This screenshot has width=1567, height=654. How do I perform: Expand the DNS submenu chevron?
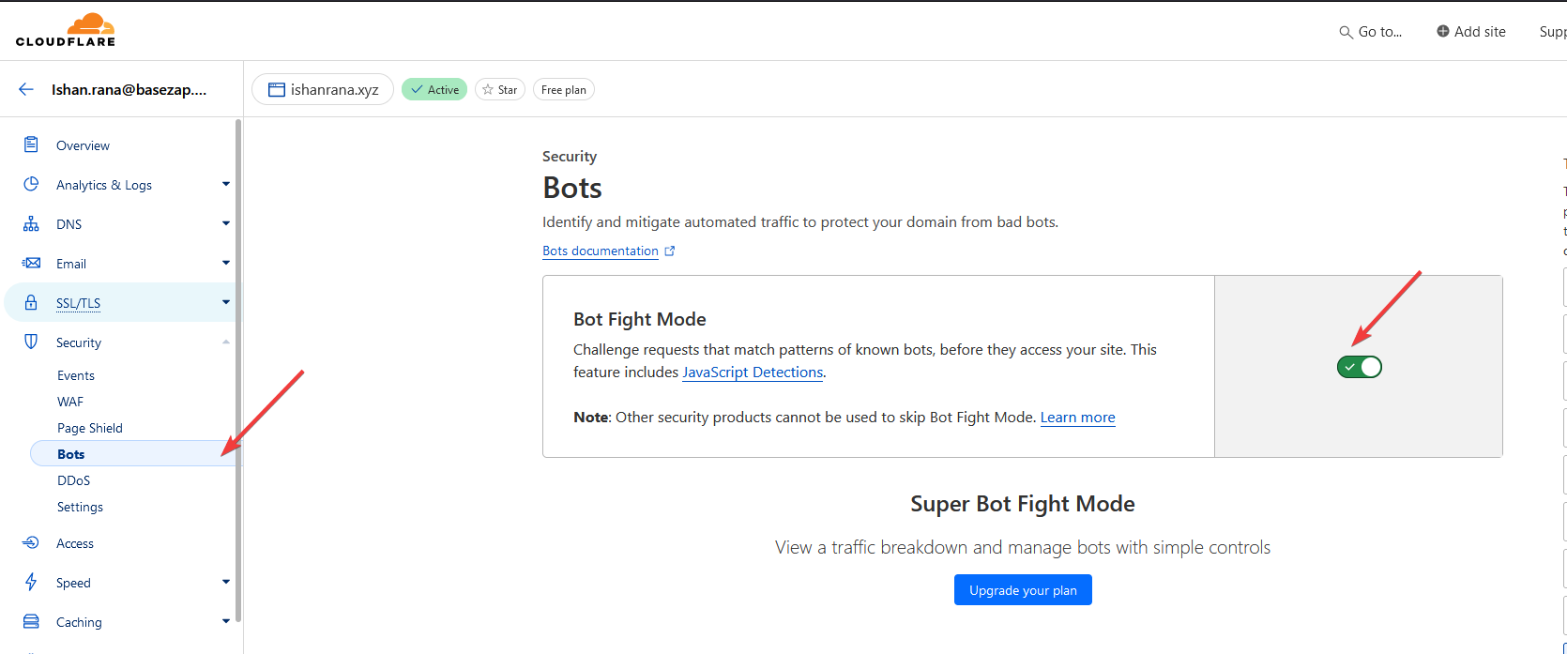[x=225, y=223]
